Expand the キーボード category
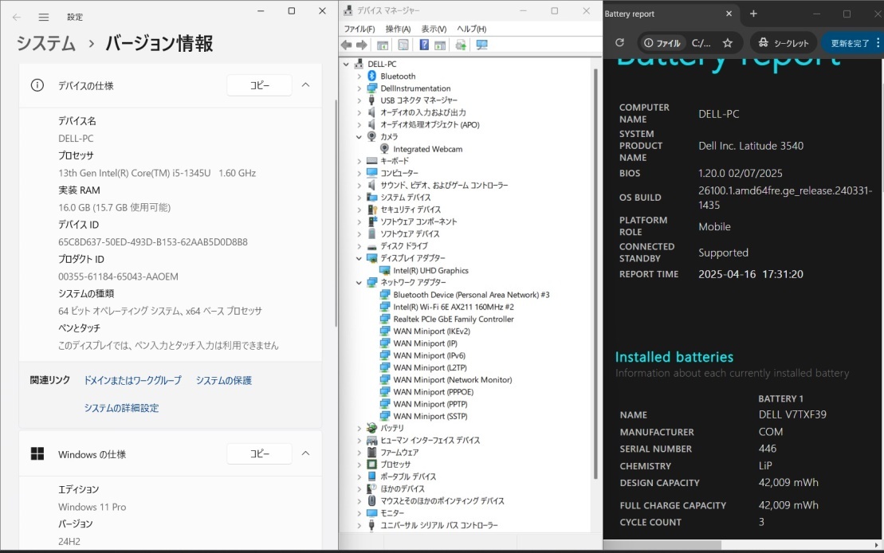The image size is (884, 553). (x=359, y=161)
